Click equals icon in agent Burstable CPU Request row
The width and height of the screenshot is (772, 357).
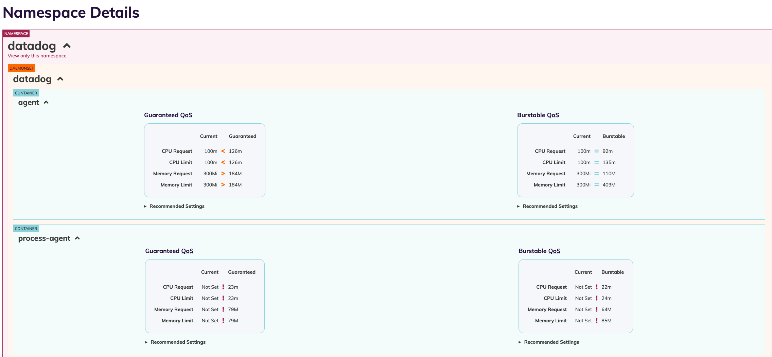(x=596, y=151)
